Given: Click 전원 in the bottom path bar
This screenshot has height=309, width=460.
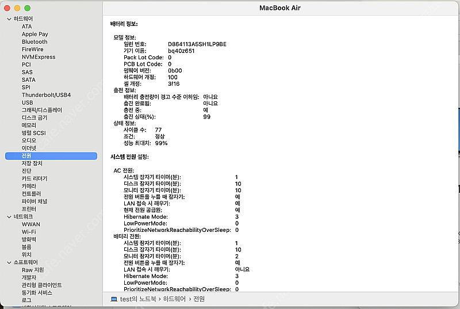Looking at the screenshot, I should (199, 299).
